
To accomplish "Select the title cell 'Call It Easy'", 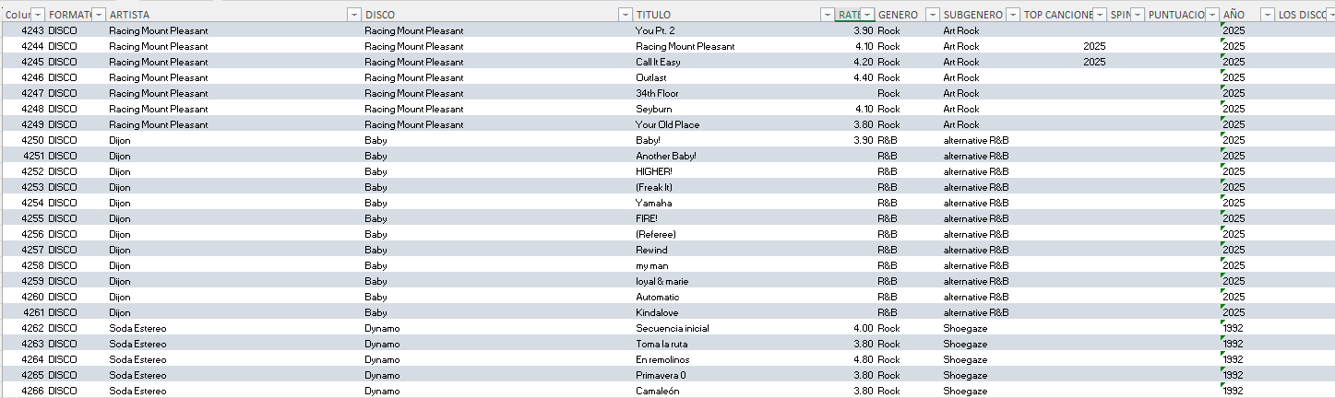I will (658, 62).
